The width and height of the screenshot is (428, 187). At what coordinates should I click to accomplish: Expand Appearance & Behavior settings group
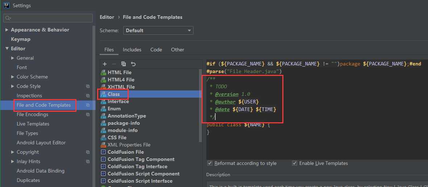pyautogui.click(x=7, y=30)
